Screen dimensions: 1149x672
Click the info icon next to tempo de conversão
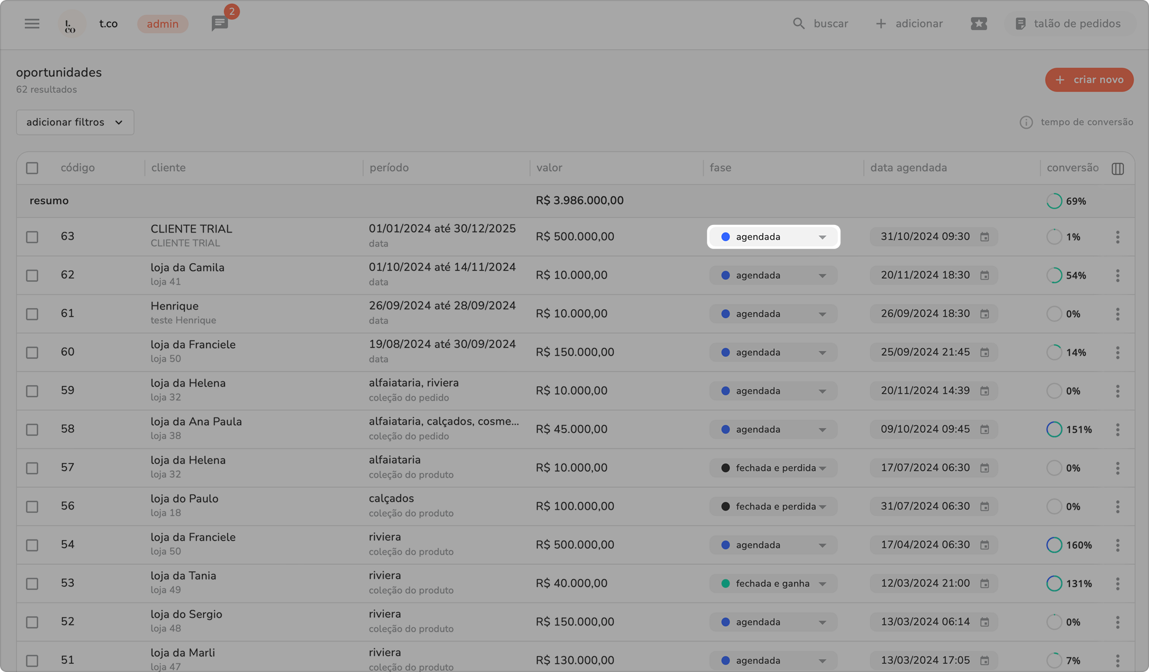pos(1026,123)
